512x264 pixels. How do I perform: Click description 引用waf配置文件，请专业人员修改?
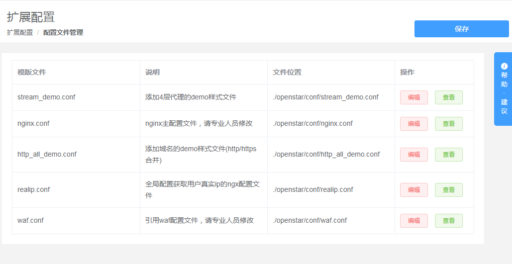(x=200, y=221)
